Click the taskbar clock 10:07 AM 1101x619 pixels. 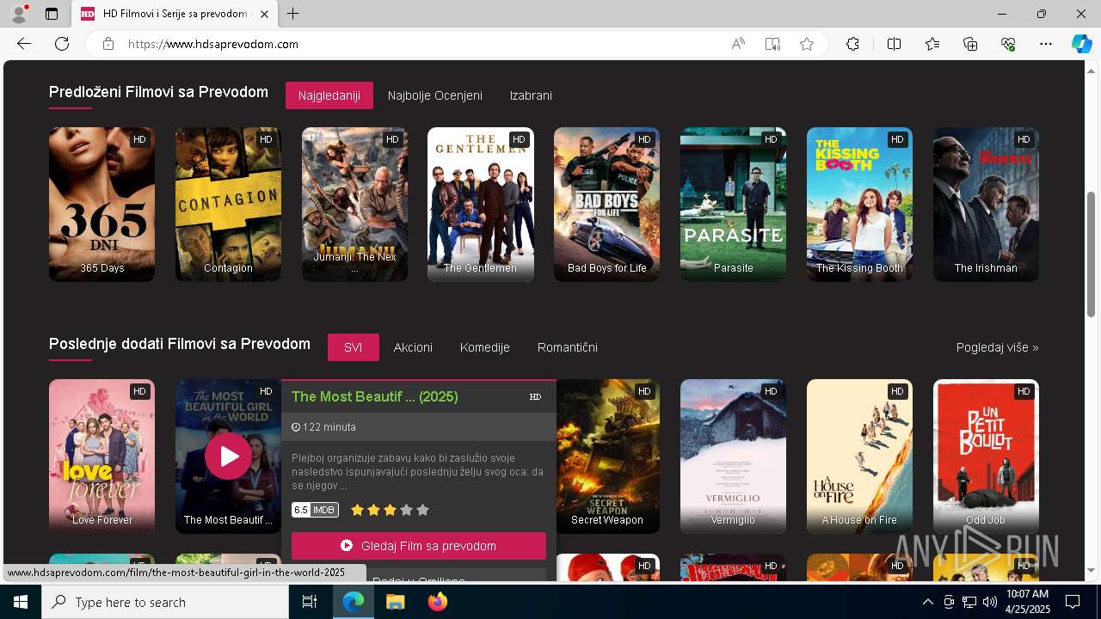pos(1027,602)
